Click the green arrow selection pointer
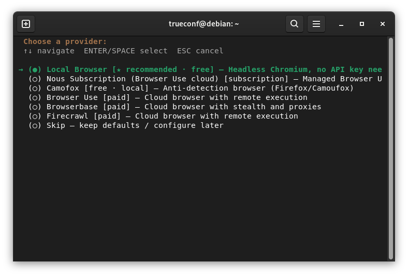 21,70
